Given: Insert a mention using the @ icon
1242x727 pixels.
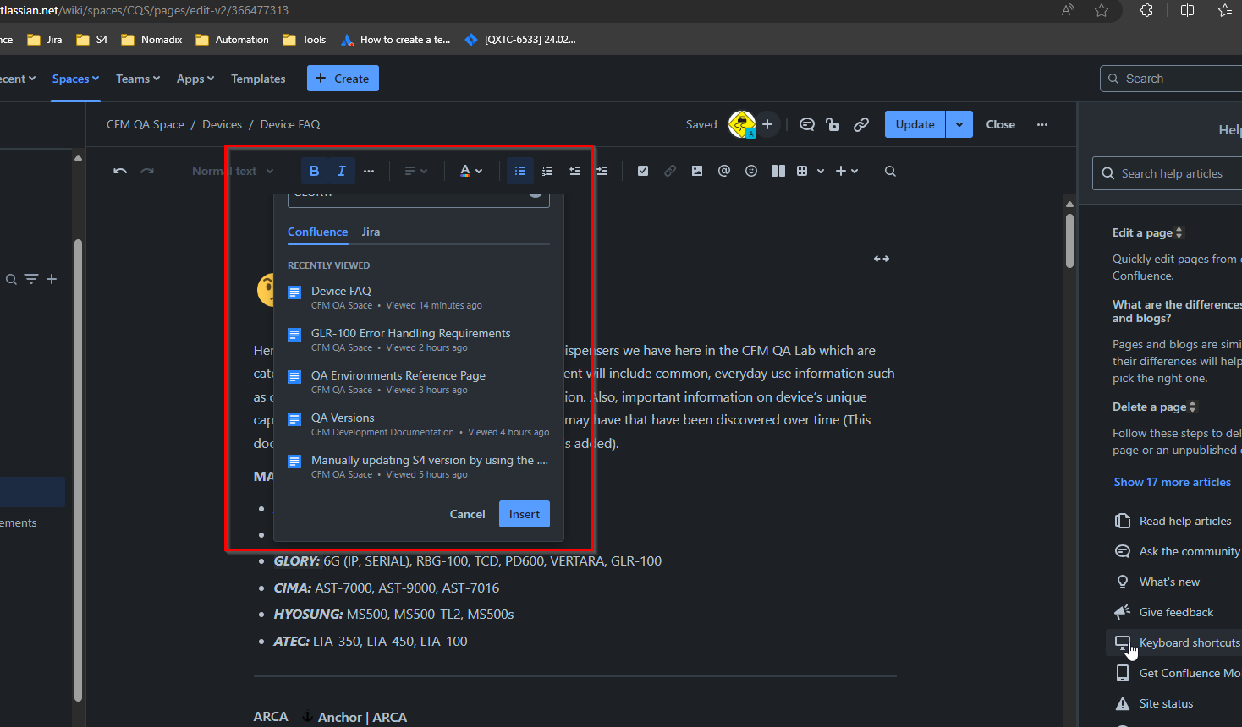Looking at the screenshot, I should 723,170.
